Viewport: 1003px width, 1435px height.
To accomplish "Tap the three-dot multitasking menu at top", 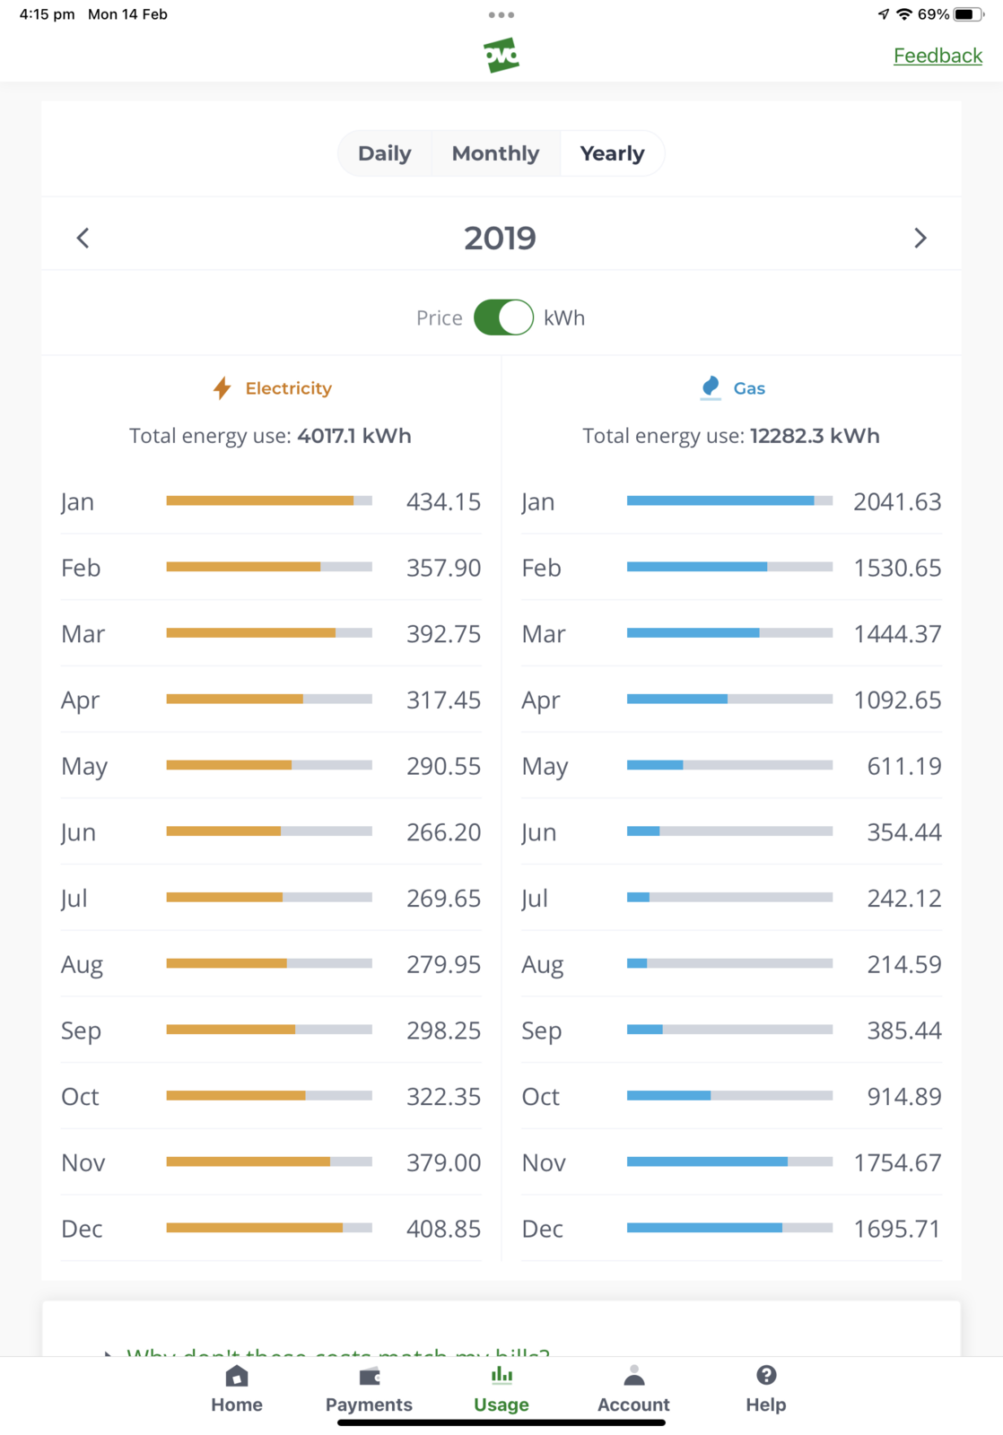I will (x=501, y=14).
